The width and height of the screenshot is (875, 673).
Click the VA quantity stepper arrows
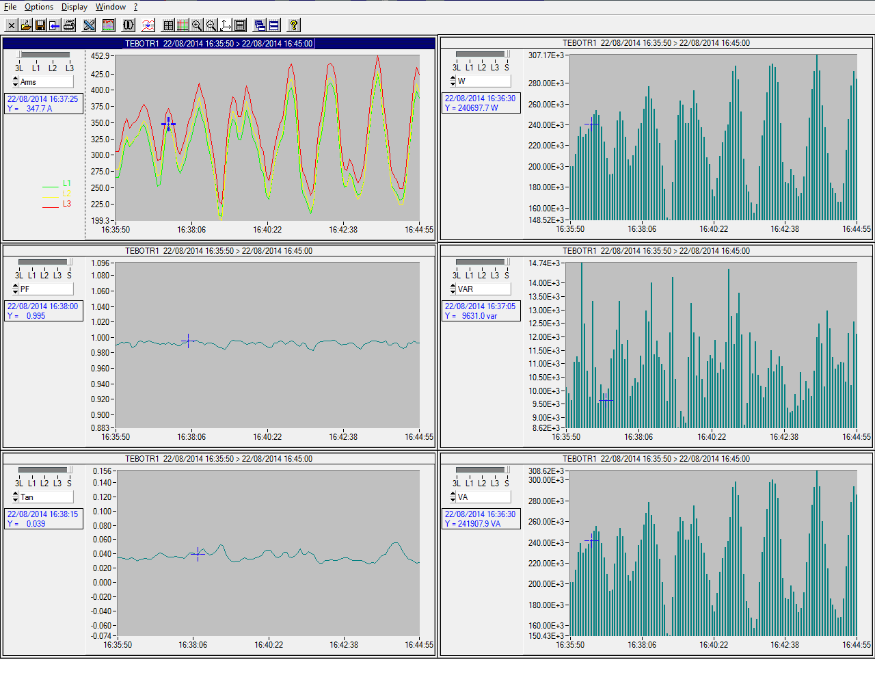453,497
